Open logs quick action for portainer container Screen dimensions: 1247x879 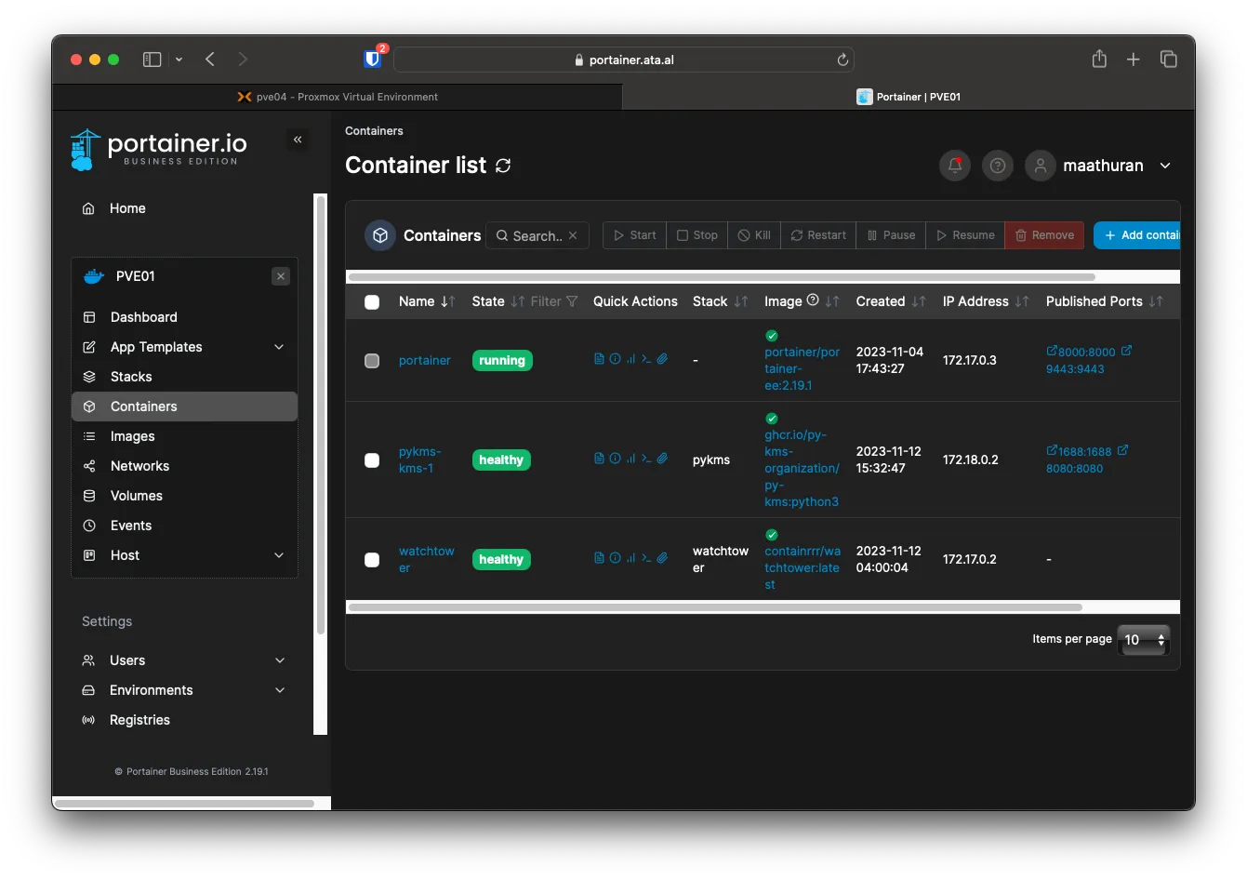pyautogui.click(x=599, y=359)
